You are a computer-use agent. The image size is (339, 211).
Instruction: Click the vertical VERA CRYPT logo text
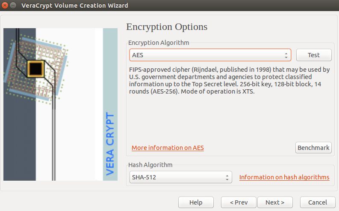[110, 144]
